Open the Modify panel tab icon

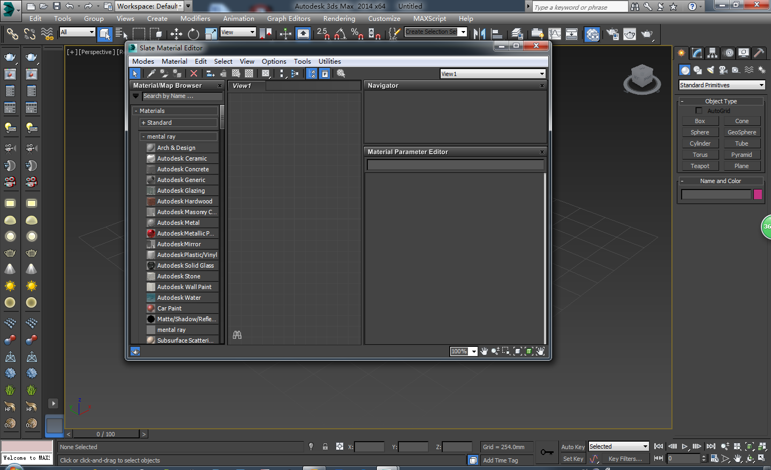click(697, 53)
